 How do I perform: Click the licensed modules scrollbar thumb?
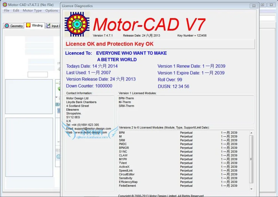(251, 159)
